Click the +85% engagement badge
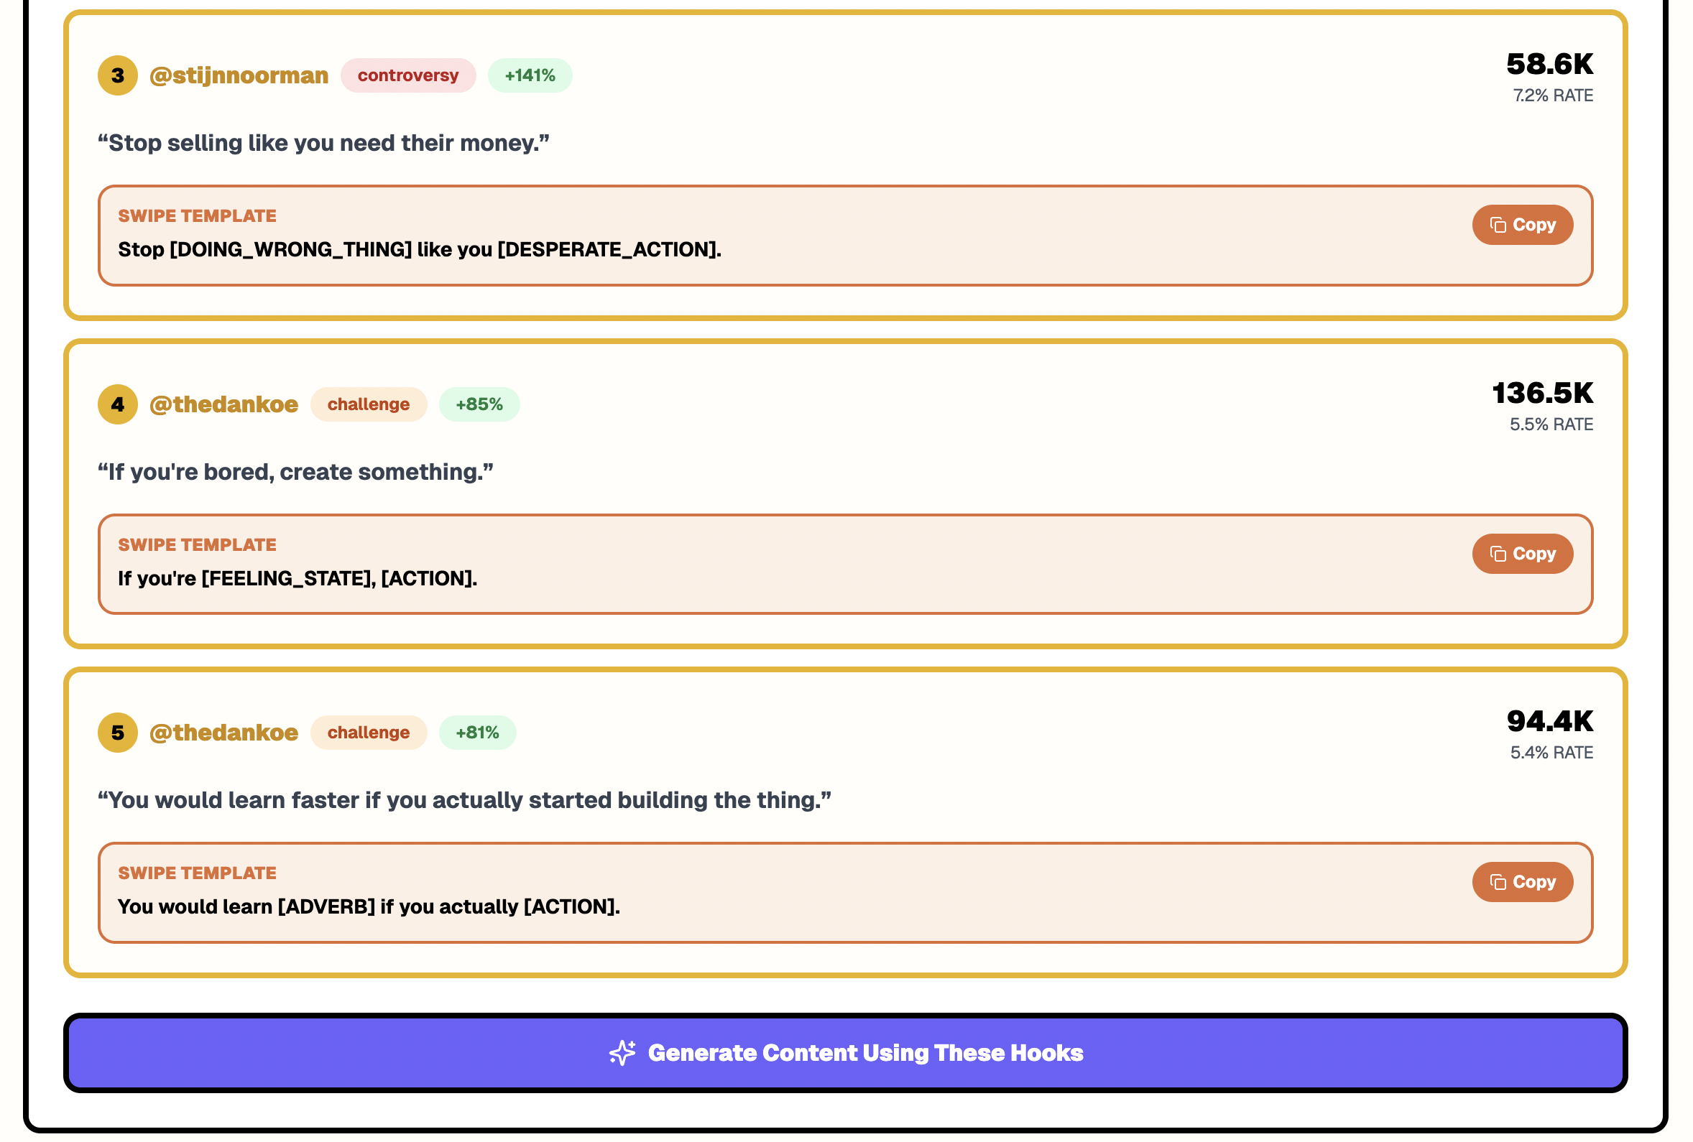This screenshot has width=1693, height=1142. [x=479, y=404]
